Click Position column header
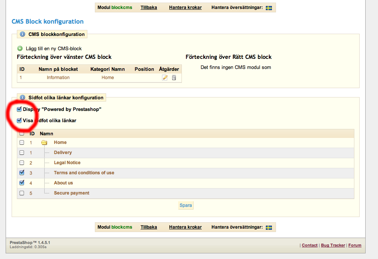378x259 pixels. [x=144, y=69]
